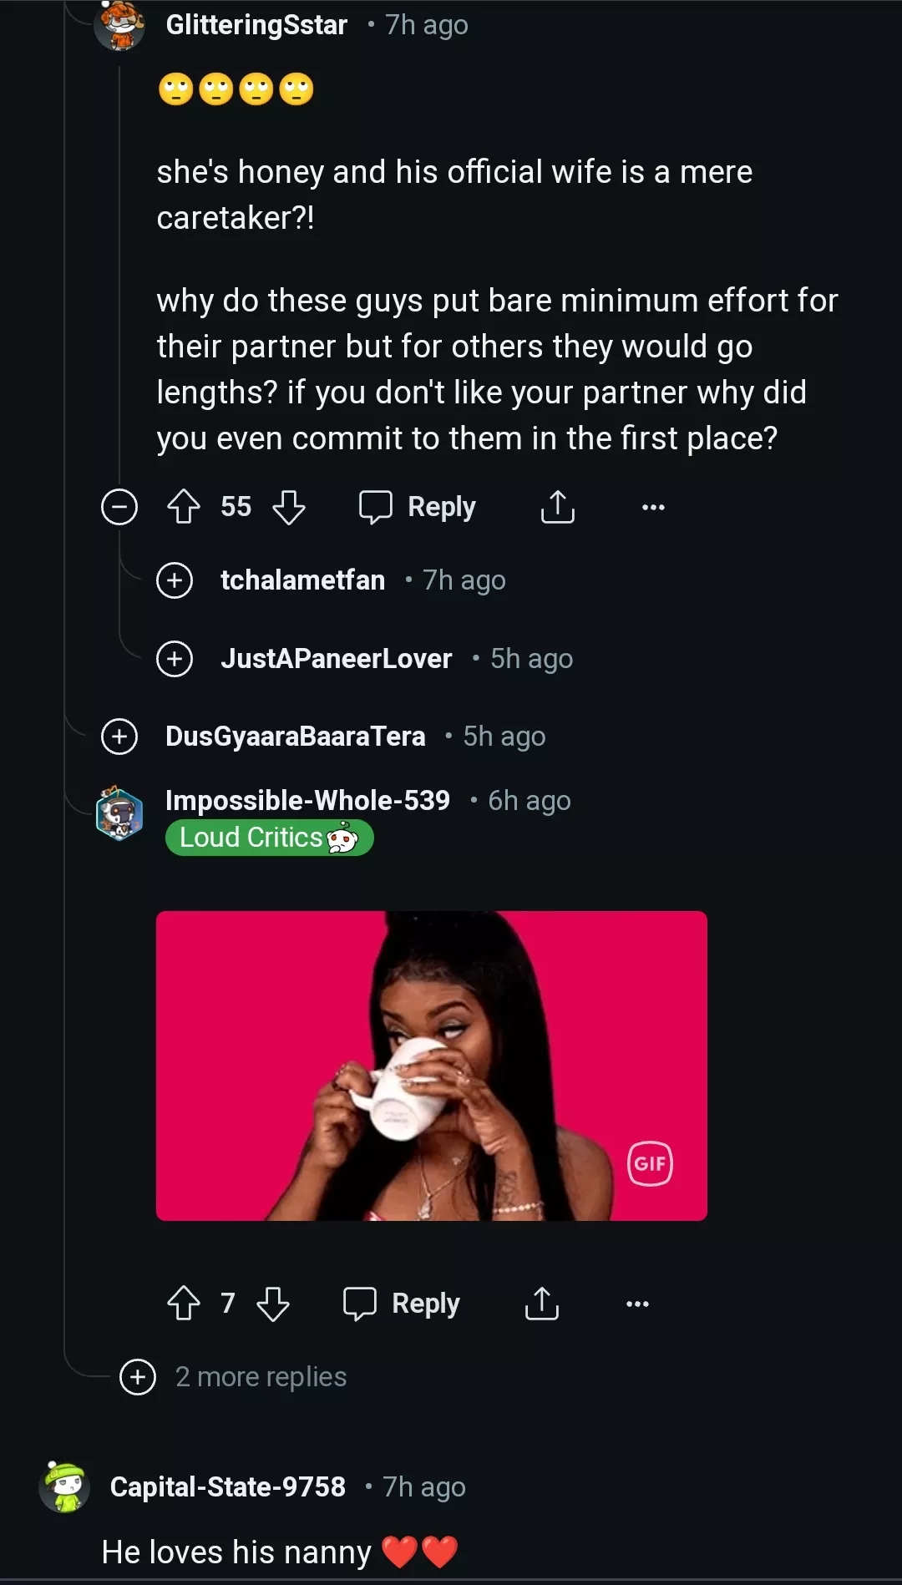Click the Loud Critics flair tag
The image size is (902, 1585).
coord(269,838)
